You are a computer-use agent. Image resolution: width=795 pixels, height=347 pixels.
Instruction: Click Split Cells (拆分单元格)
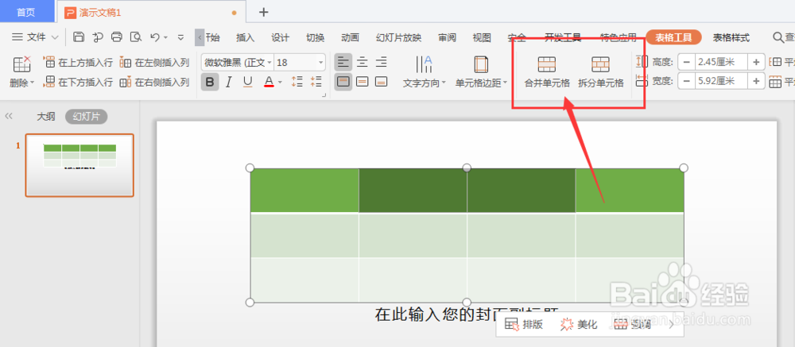pos(601,72)
